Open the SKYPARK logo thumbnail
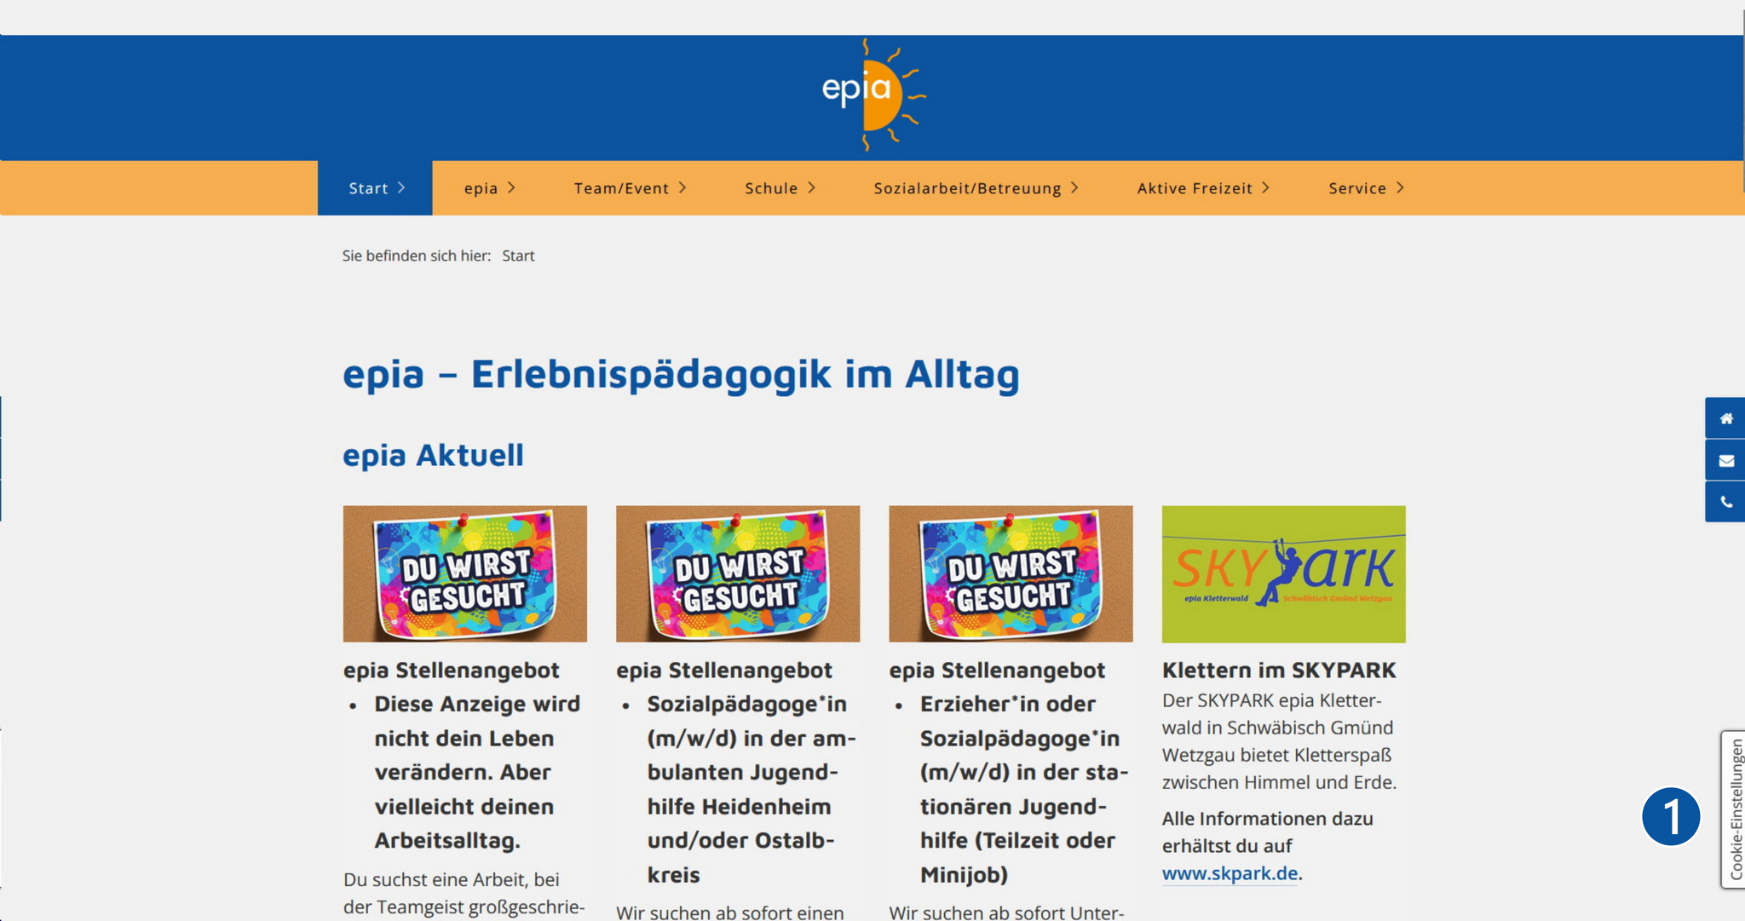The height and width of the screenshot is (921, 1745). click(1283, 573)
